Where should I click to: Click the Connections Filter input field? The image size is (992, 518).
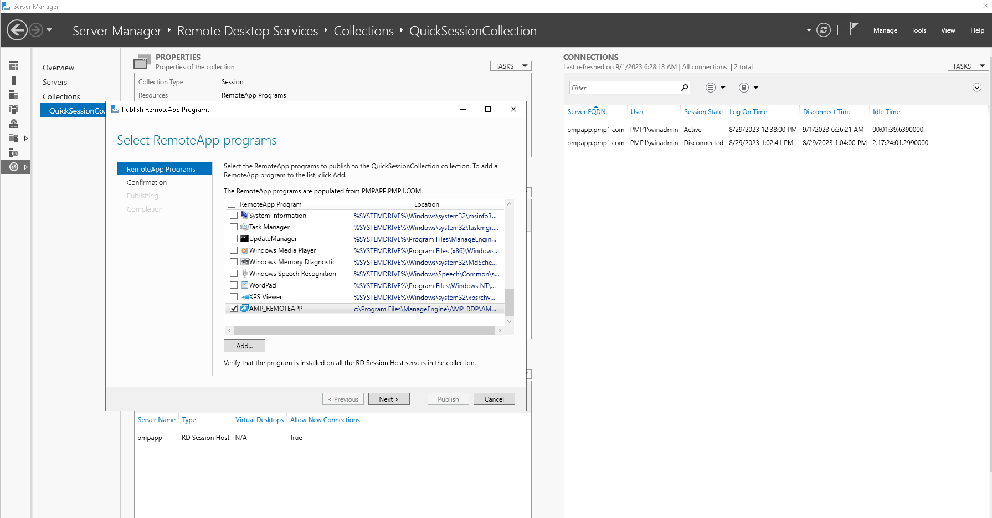point(624,88)
